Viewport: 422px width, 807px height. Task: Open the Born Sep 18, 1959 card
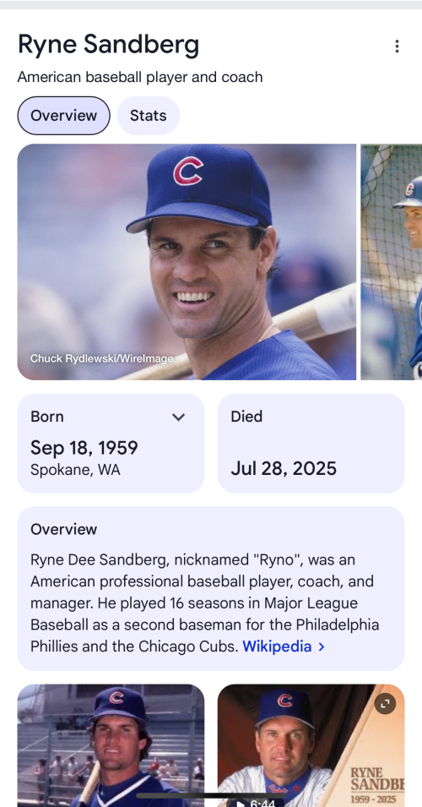click(111, 443)
